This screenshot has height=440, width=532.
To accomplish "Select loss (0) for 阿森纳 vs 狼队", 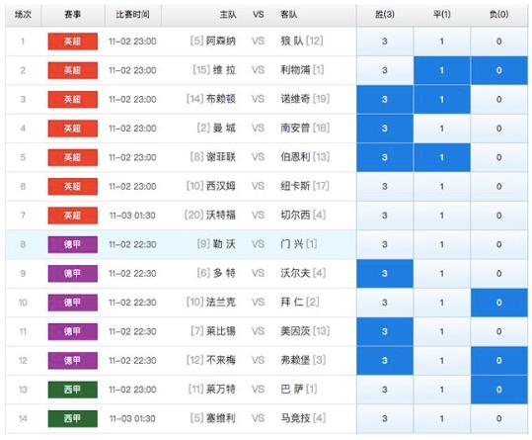I will point(499,42).
